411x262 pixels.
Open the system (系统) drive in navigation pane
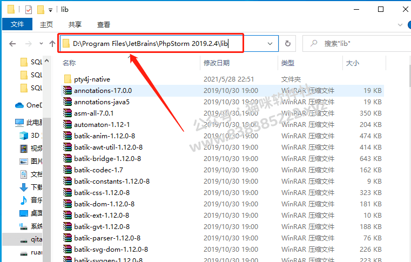(31, 226)
